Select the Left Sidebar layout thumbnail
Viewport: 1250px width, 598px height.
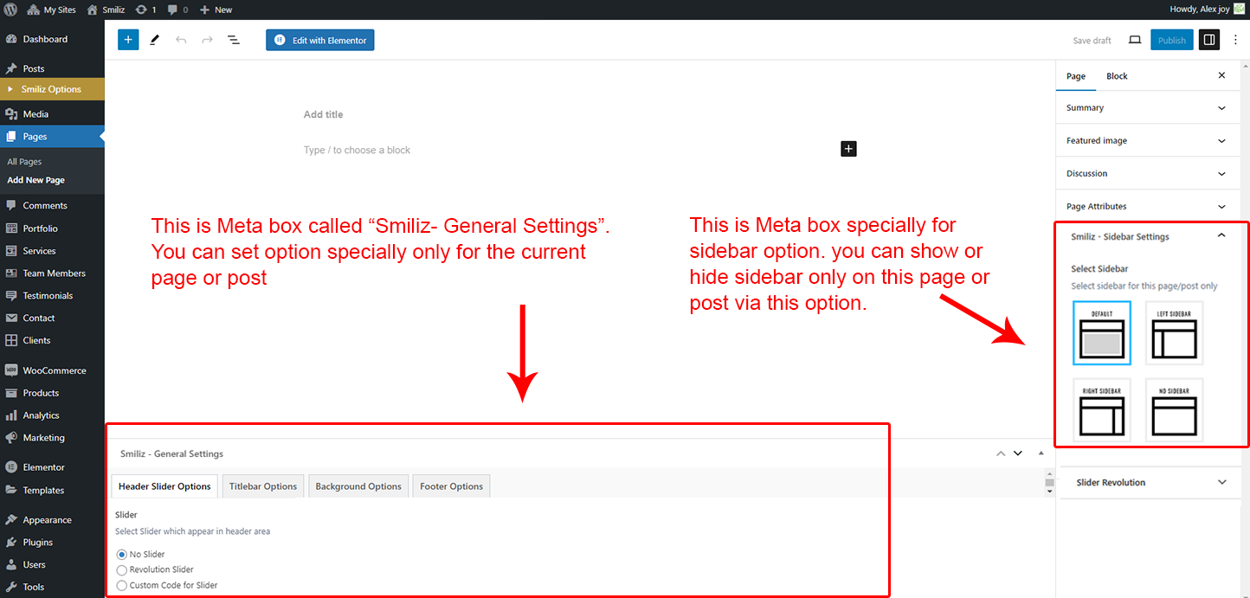(x=1174, y=333)
